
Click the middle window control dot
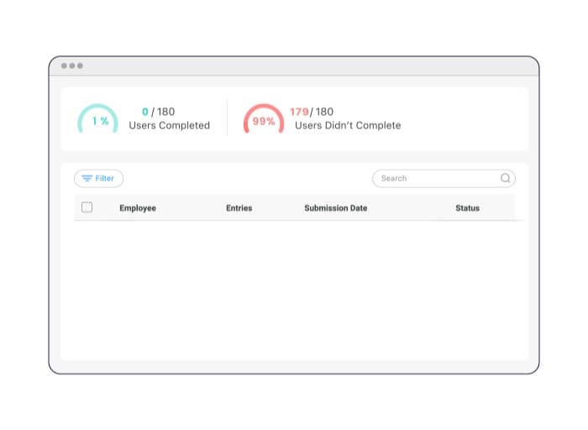tap(72, 66)
